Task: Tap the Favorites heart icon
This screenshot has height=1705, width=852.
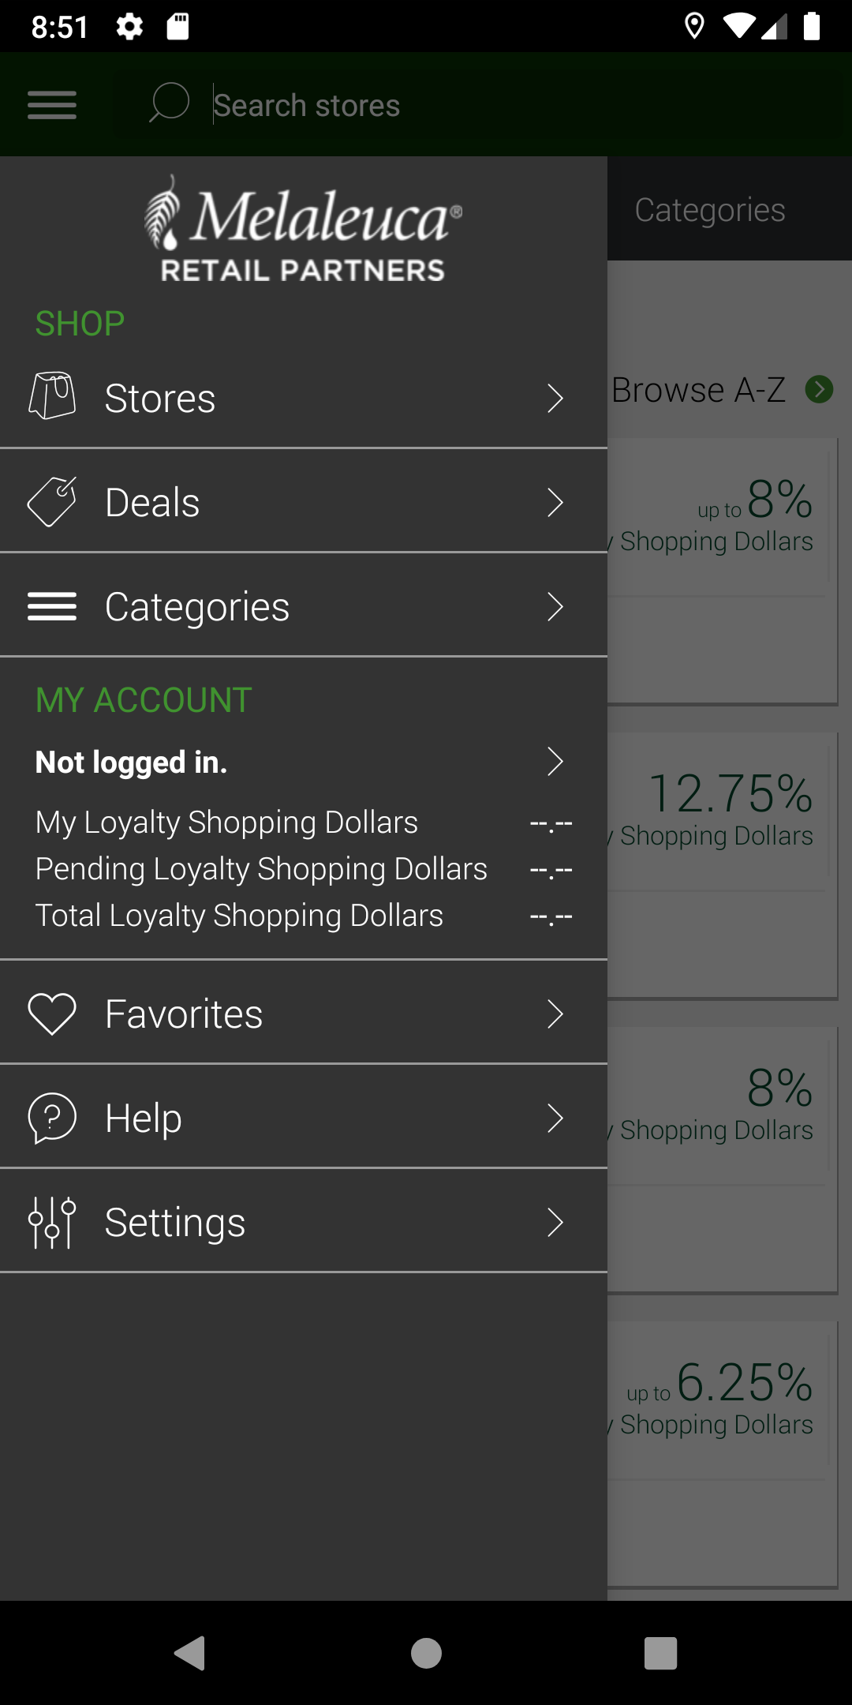Action: pos(52,1013)
